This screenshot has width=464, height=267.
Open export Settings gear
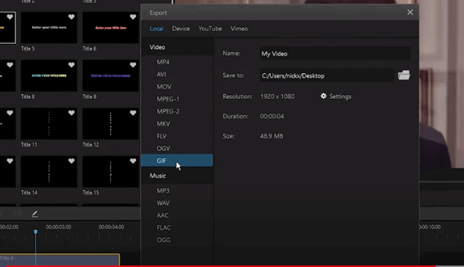tap(324, 96)
